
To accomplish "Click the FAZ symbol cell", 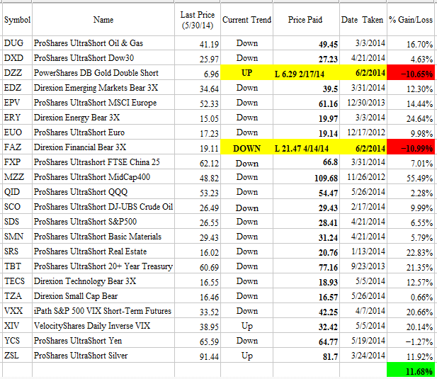I will pyautogui.click(x=17, y=147).
